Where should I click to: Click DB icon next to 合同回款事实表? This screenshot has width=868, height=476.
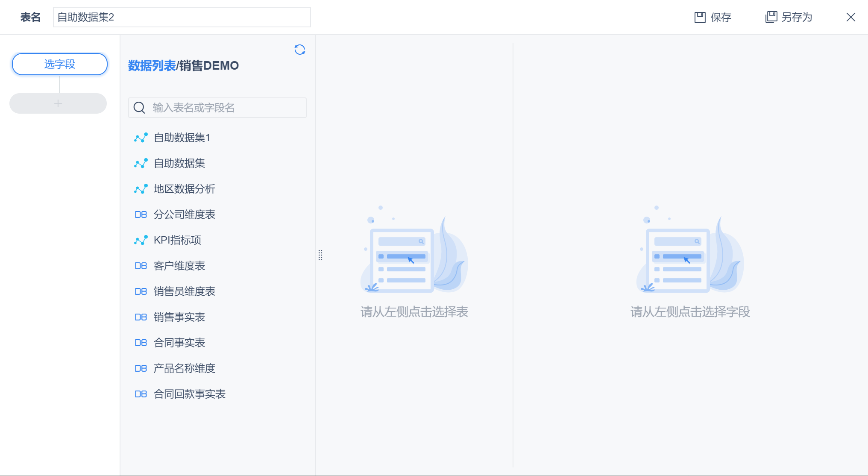[141, 394]
